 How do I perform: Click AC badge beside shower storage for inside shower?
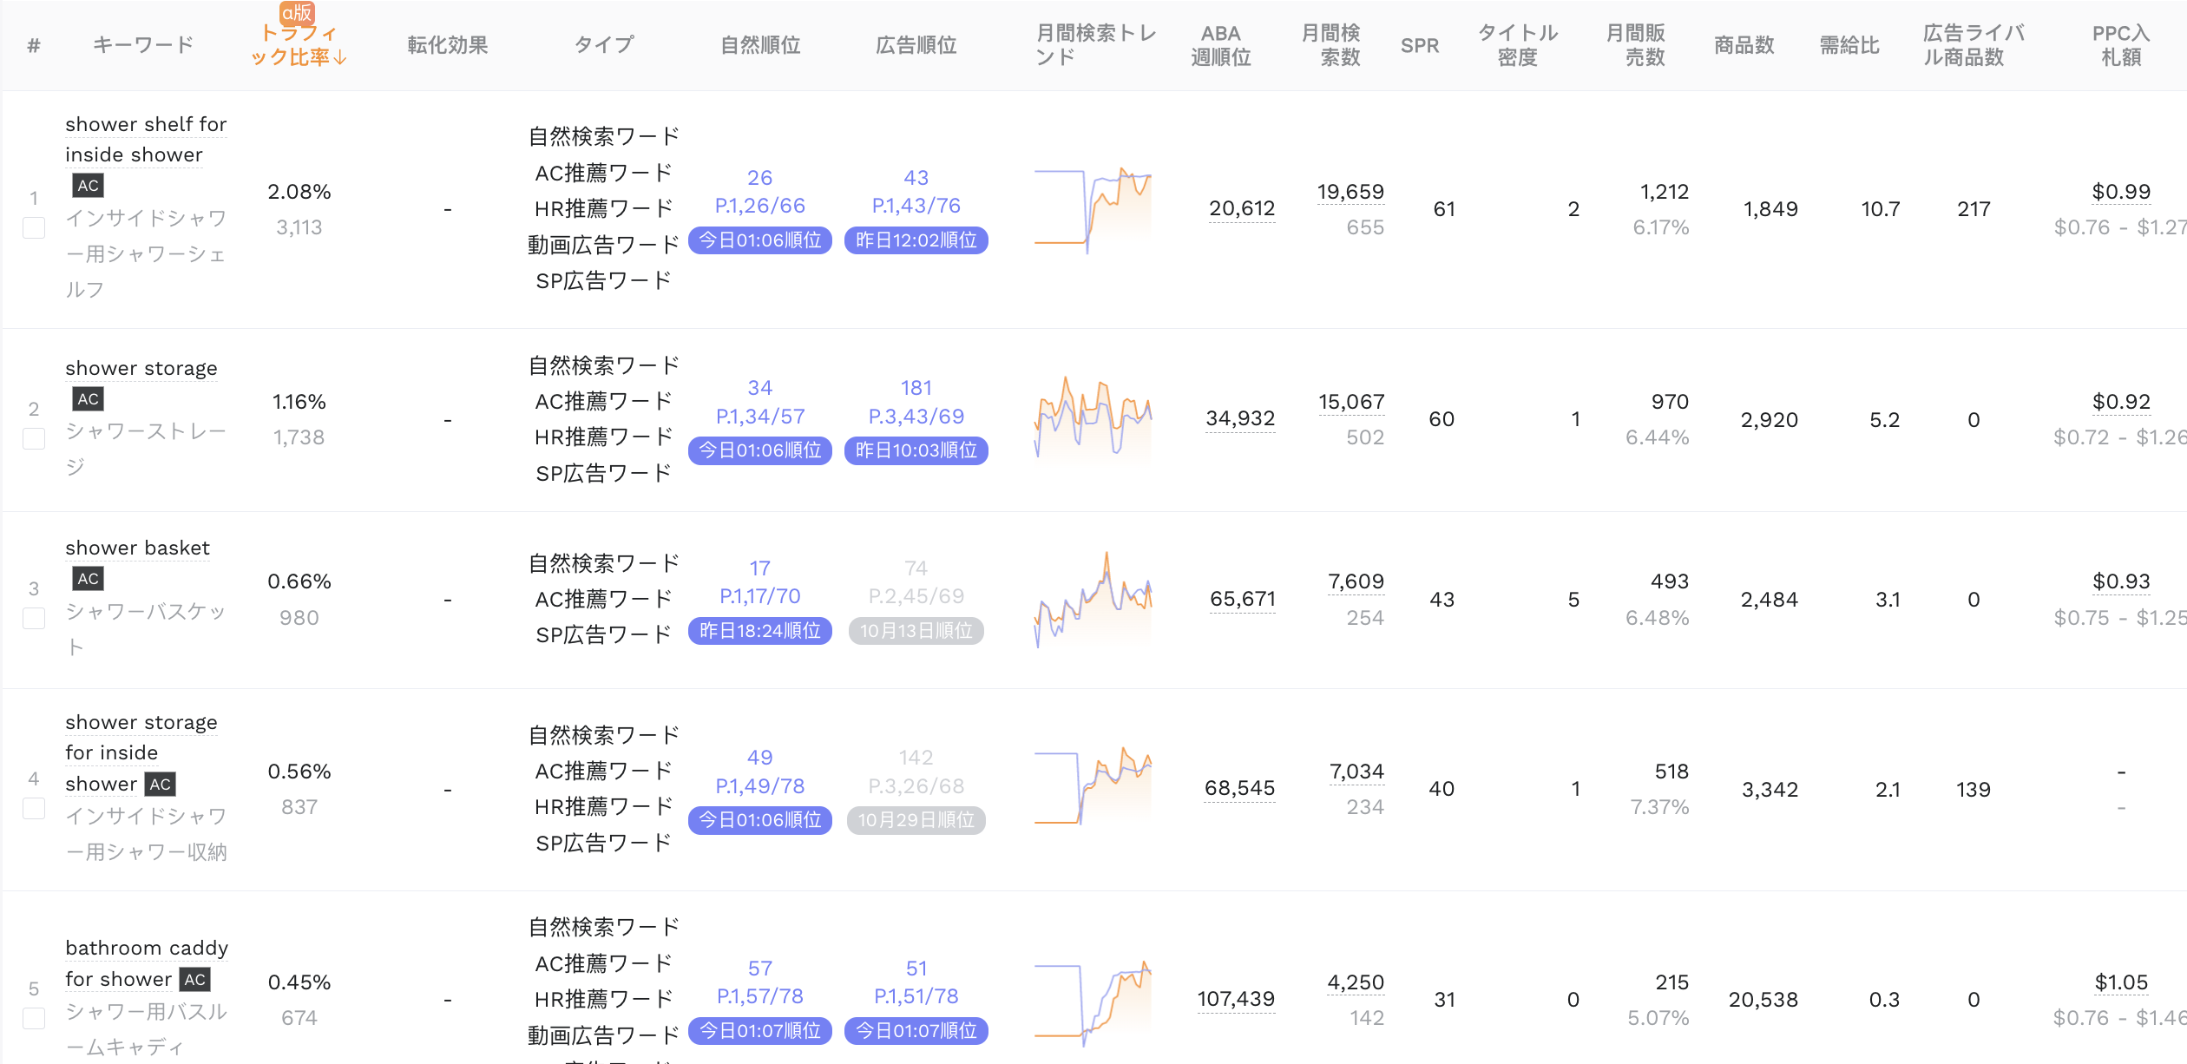[x=161, y=785]
